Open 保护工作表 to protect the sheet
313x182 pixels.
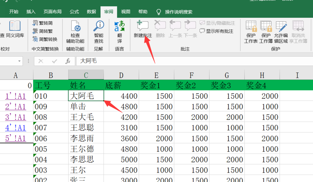click(251, 30)
